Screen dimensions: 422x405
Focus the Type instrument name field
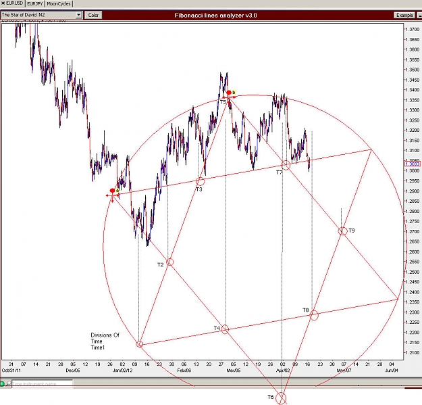[x=43, y=383]
